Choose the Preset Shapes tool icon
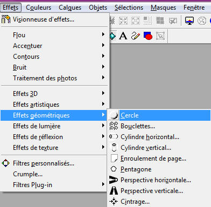 click(148, 36)
